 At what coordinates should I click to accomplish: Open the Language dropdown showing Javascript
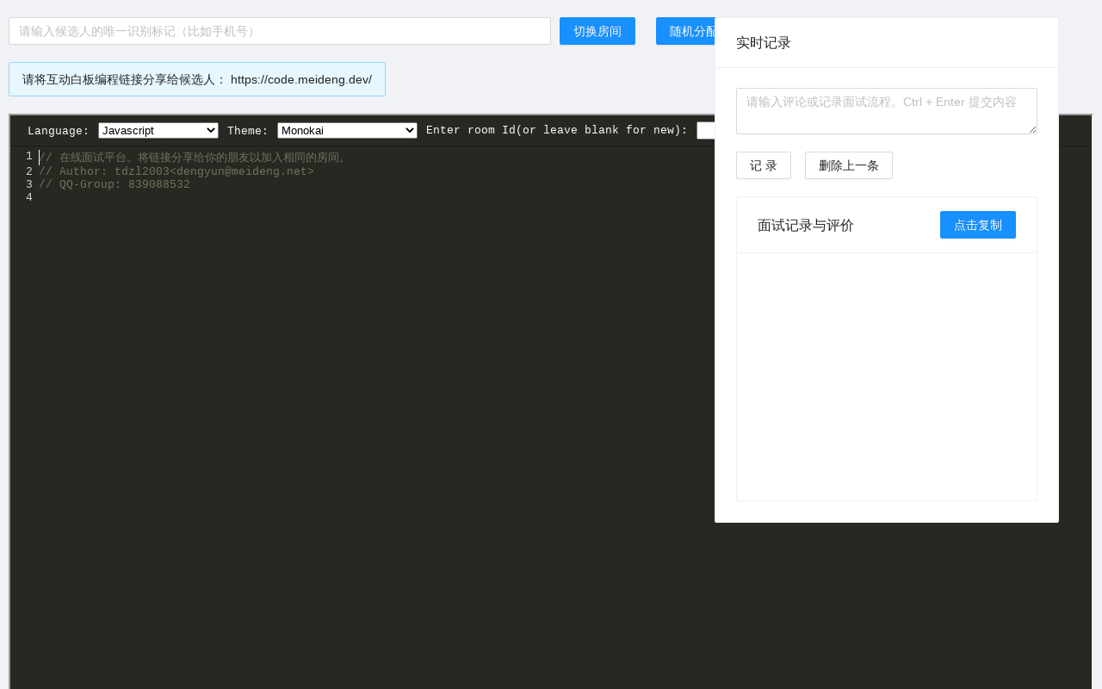158,130
